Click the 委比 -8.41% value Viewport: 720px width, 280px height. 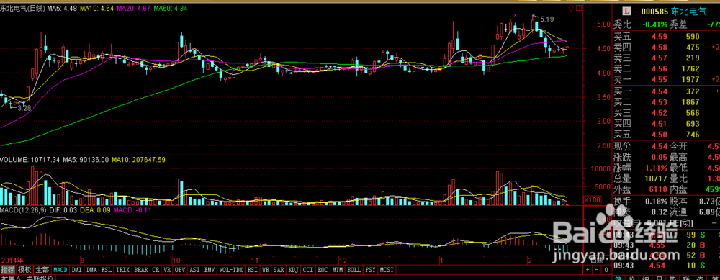[x=655, y=24]
